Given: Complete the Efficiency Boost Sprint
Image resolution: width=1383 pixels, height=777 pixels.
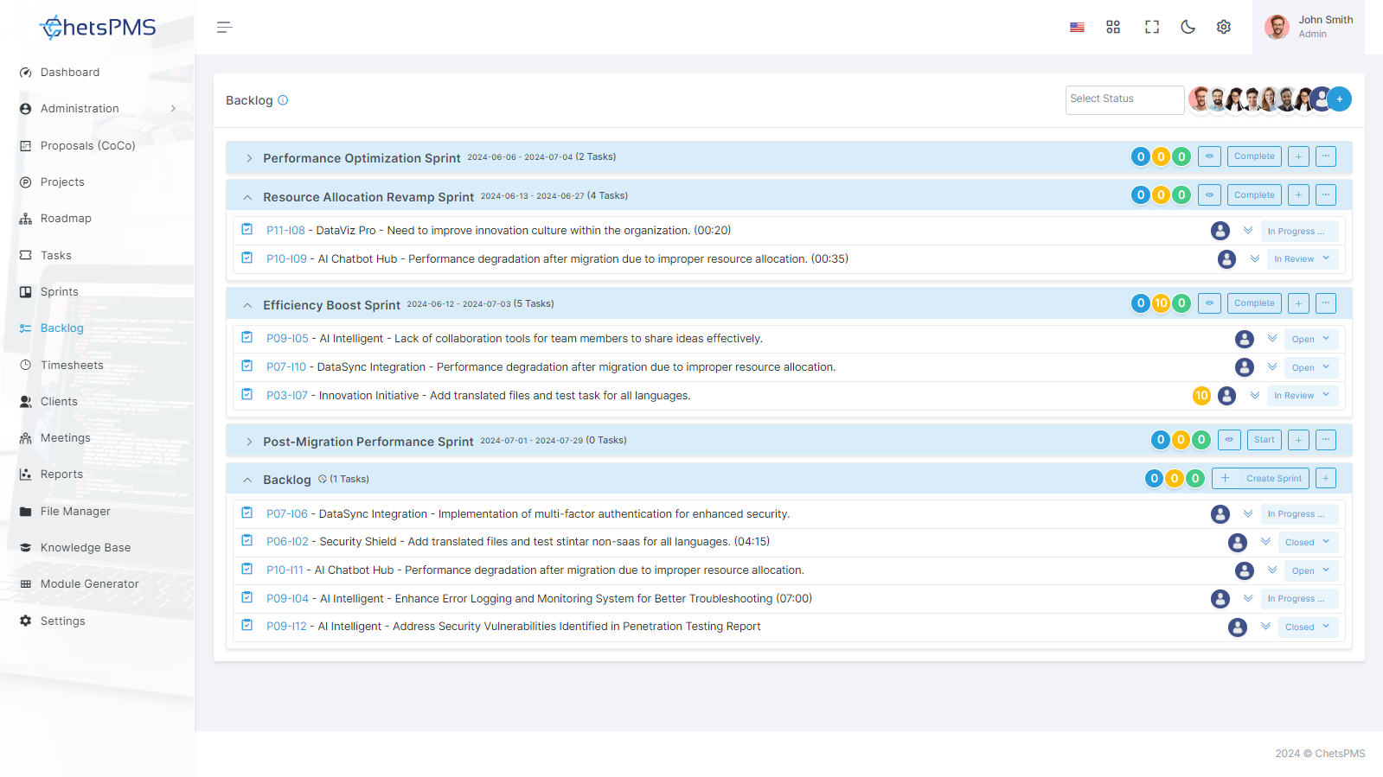Looking at the screenshot, I should point(1254,303).
